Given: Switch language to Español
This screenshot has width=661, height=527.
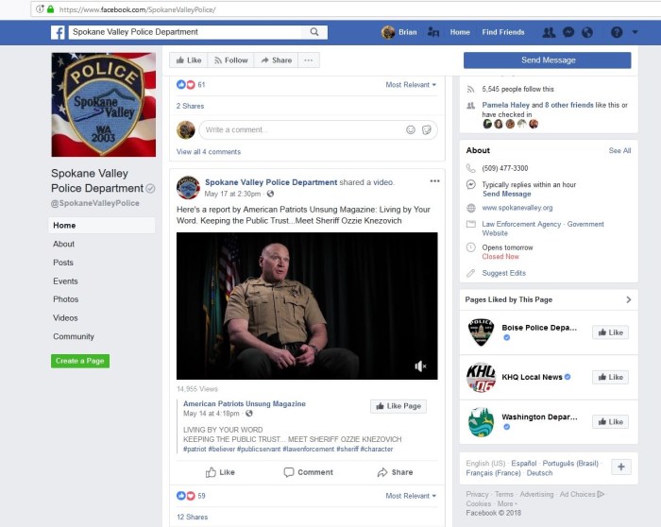Looking at the screenshot, I should pyautogui.click(x=524, y=464).
